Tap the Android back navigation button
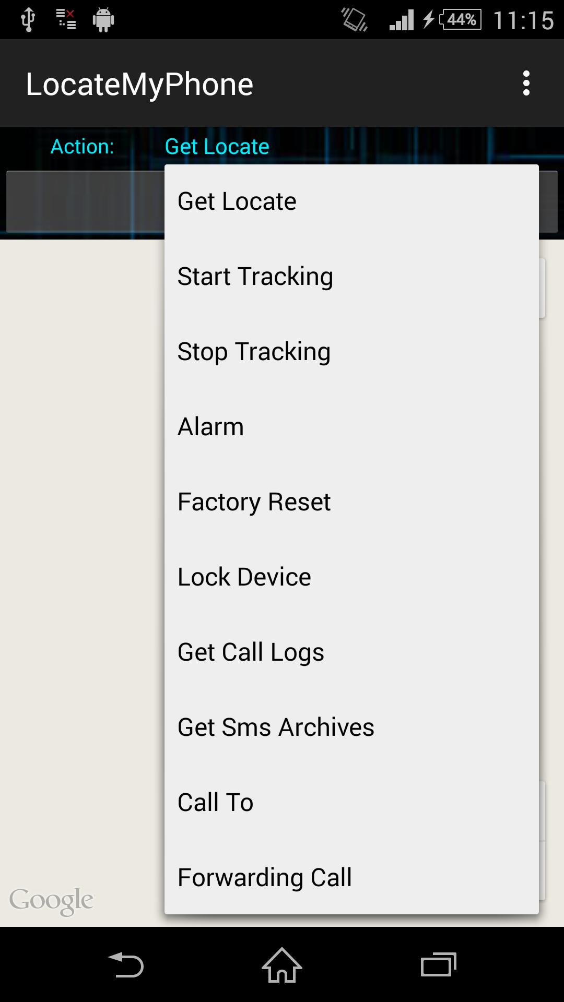Viewport: 564px width, 1002px height. 126,964
